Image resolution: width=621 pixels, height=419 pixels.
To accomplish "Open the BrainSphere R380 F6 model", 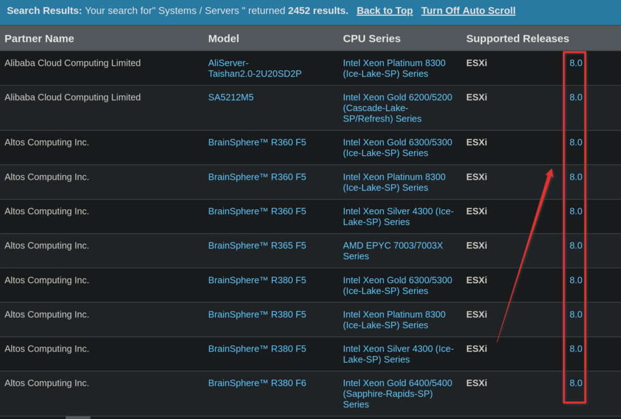I will [257, 383].
